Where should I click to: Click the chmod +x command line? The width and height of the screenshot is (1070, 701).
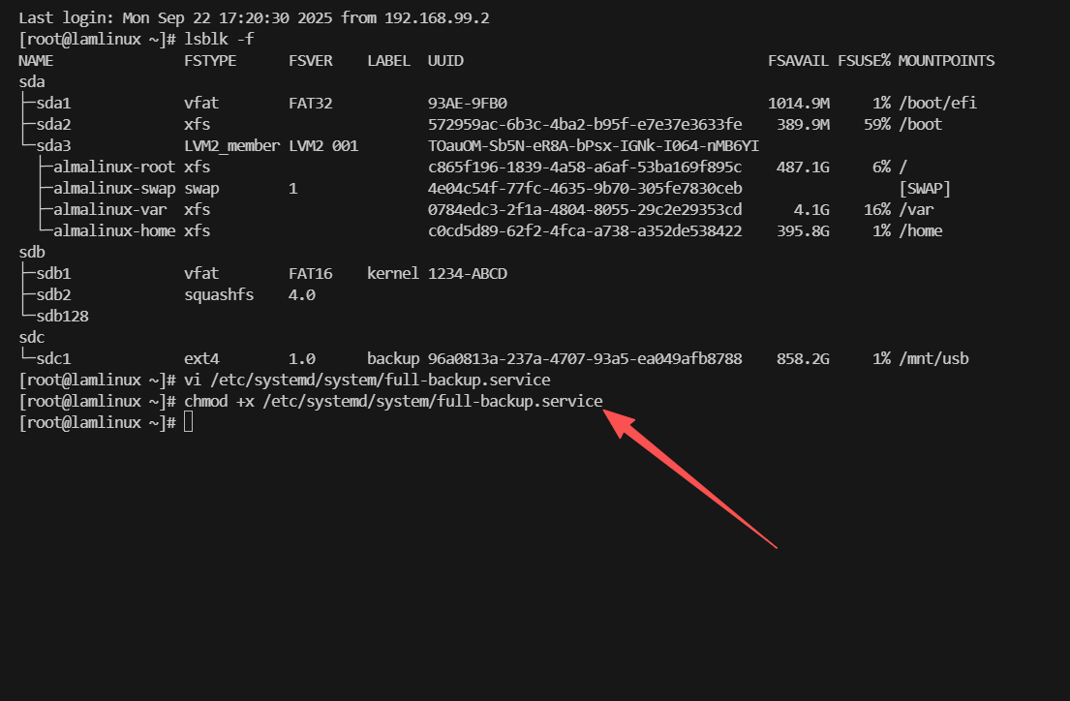click(x=385, y=401)
